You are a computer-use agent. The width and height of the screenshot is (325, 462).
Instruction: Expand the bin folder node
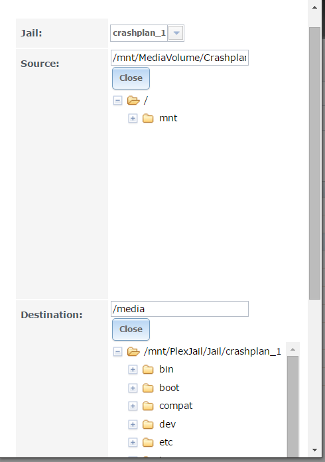click(133, 369)
